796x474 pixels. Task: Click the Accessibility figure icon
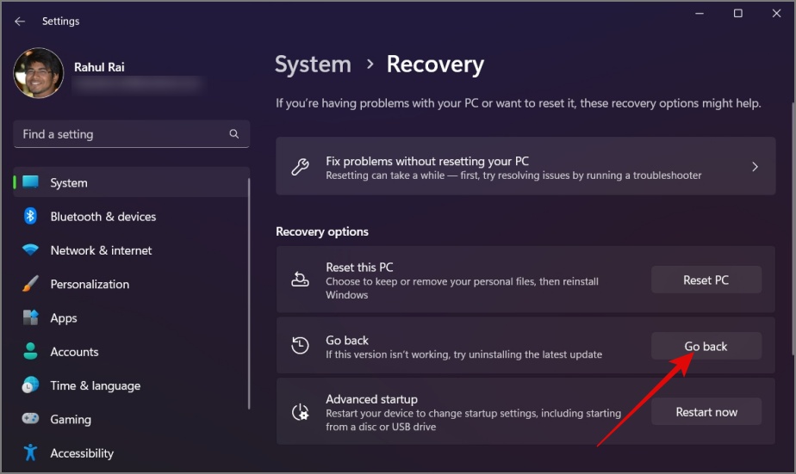(x=30, y=452)
